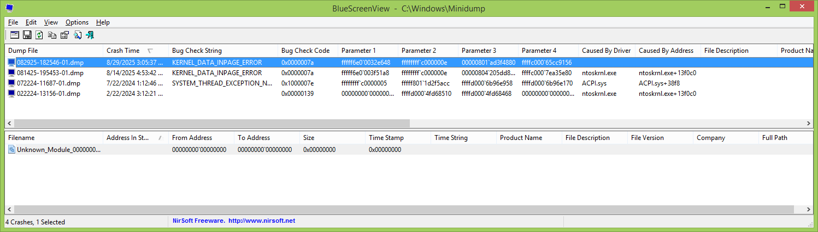Open Advanced Options from the toolbar
The image size is (818, 232).
(14, 35)
